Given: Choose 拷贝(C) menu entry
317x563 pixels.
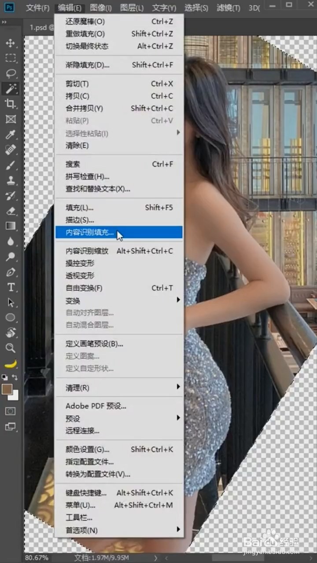Looking at the screenshot, I should 119,96.
